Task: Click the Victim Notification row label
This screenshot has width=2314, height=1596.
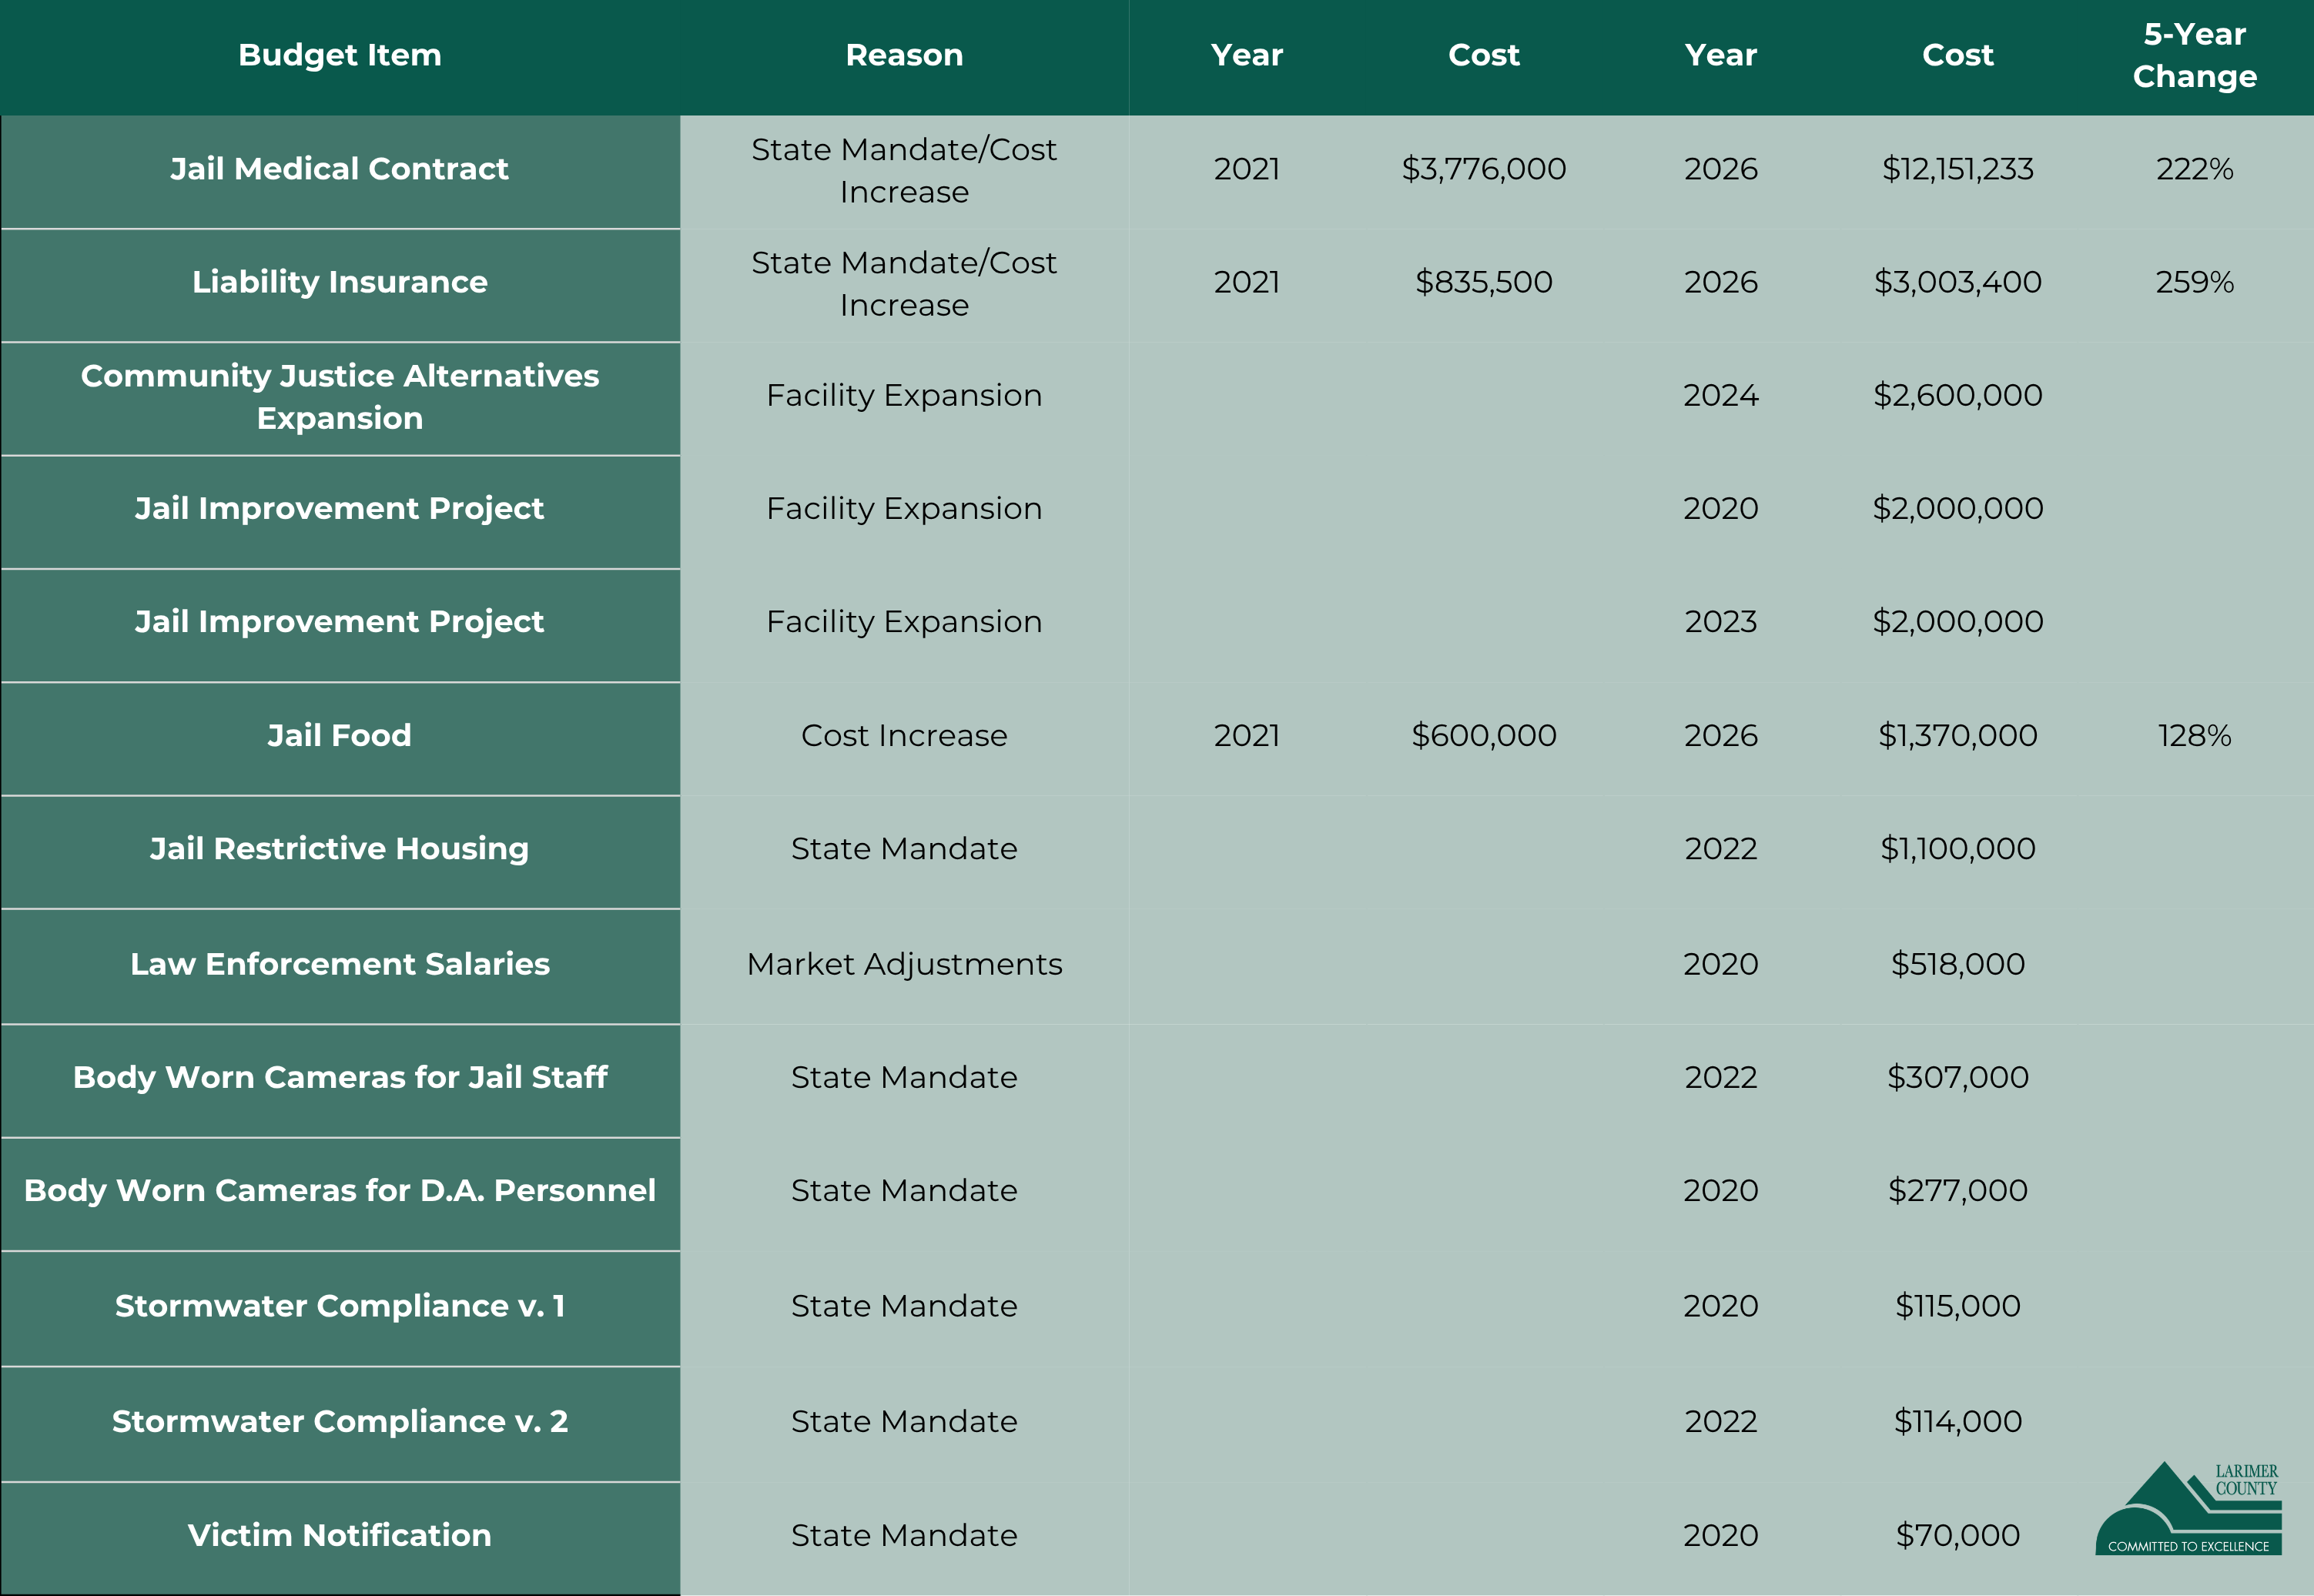Action: pos(340,1535)
